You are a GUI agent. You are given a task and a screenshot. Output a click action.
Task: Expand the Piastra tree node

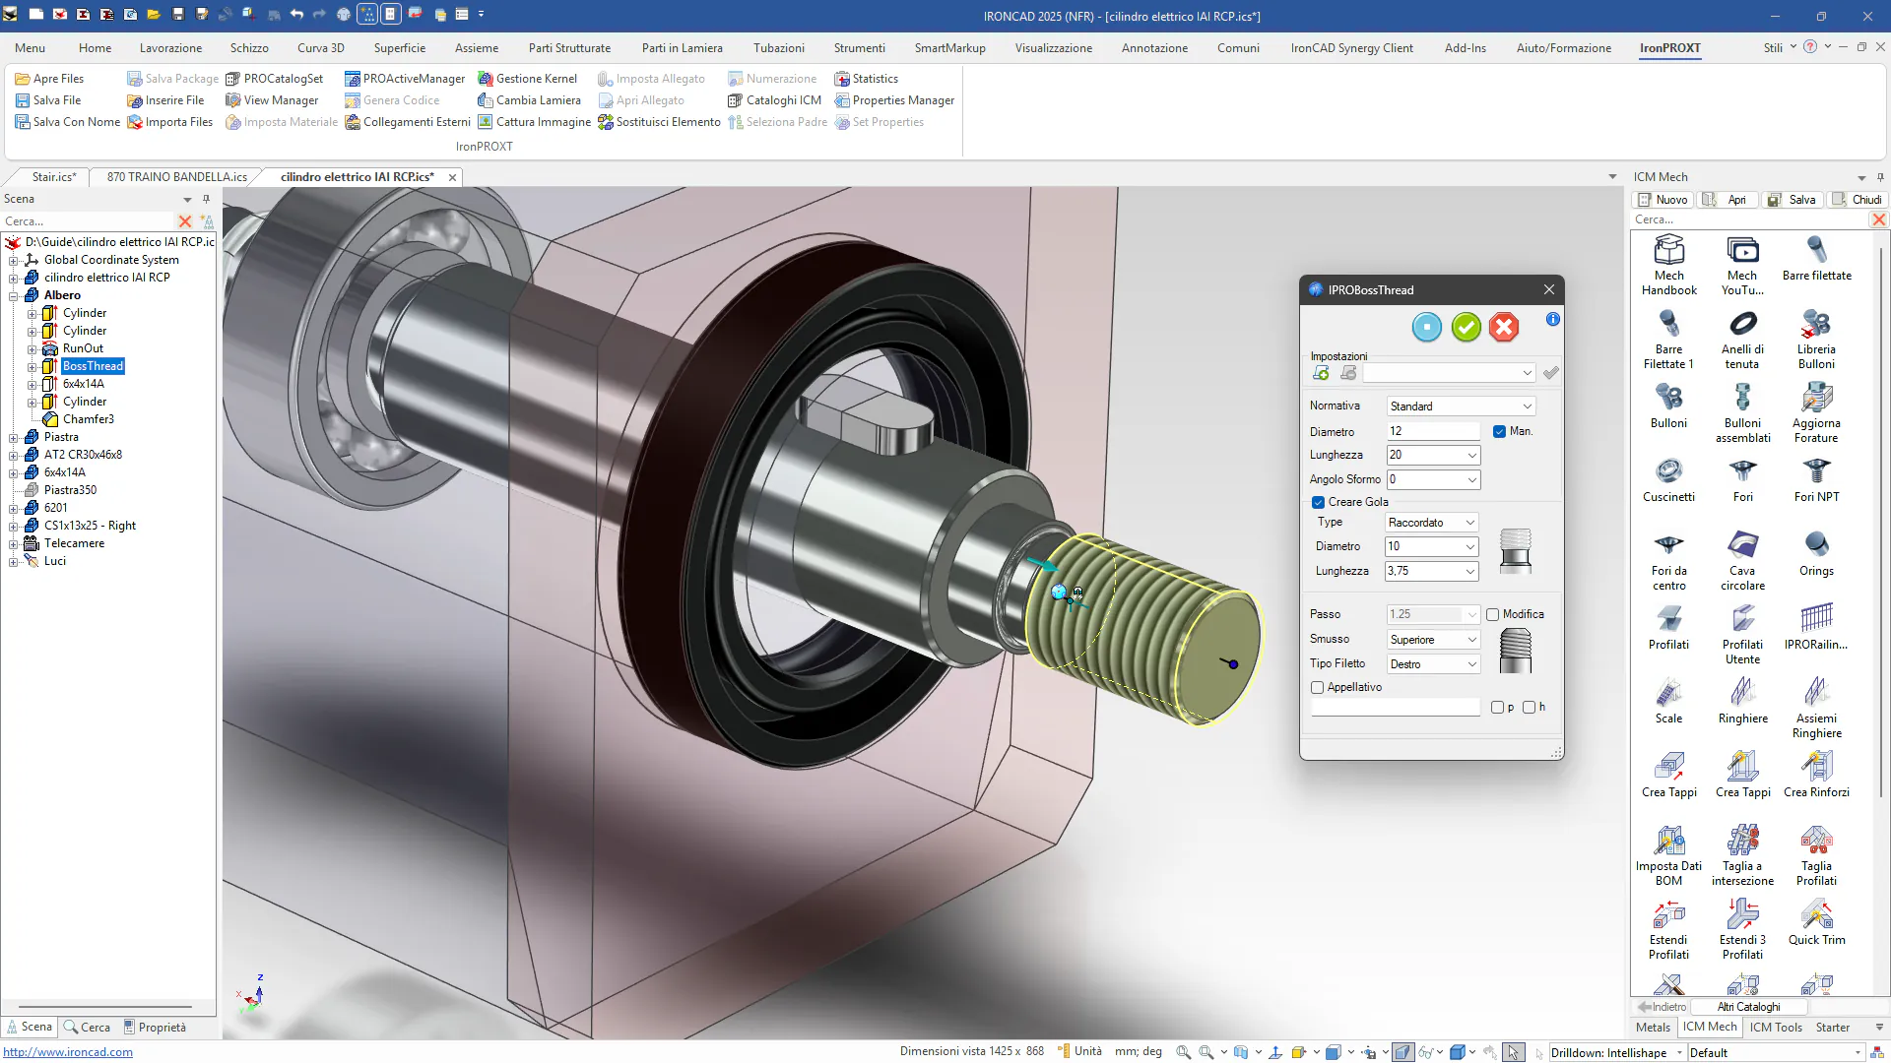coord(14,437)
